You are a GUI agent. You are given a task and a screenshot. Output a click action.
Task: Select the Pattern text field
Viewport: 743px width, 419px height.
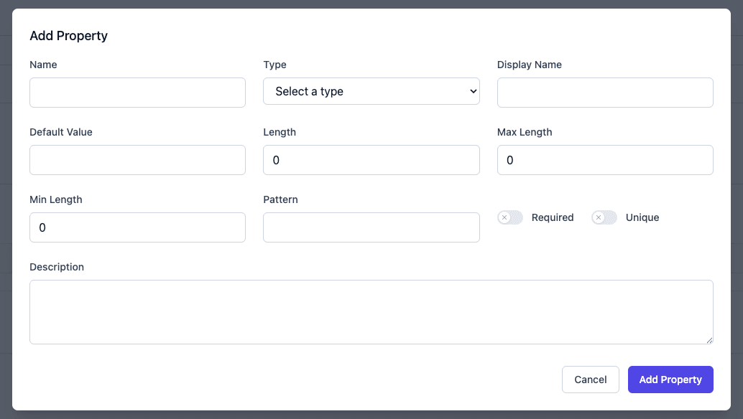click(x=371, y=227)
